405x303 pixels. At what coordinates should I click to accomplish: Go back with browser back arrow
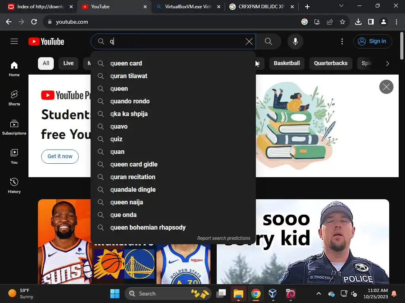point(9,22)
